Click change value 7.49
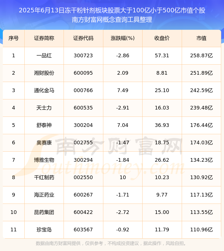 coord(123,90)
